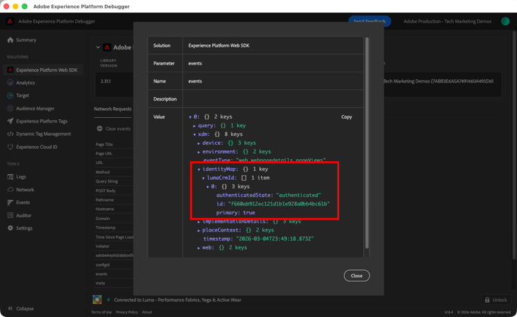Click the Initiator row label
This screenshot has height=317, width=517.
103,246
